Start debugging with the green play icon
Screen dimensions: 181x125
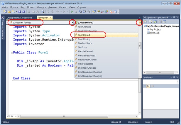tap(72, 12)
